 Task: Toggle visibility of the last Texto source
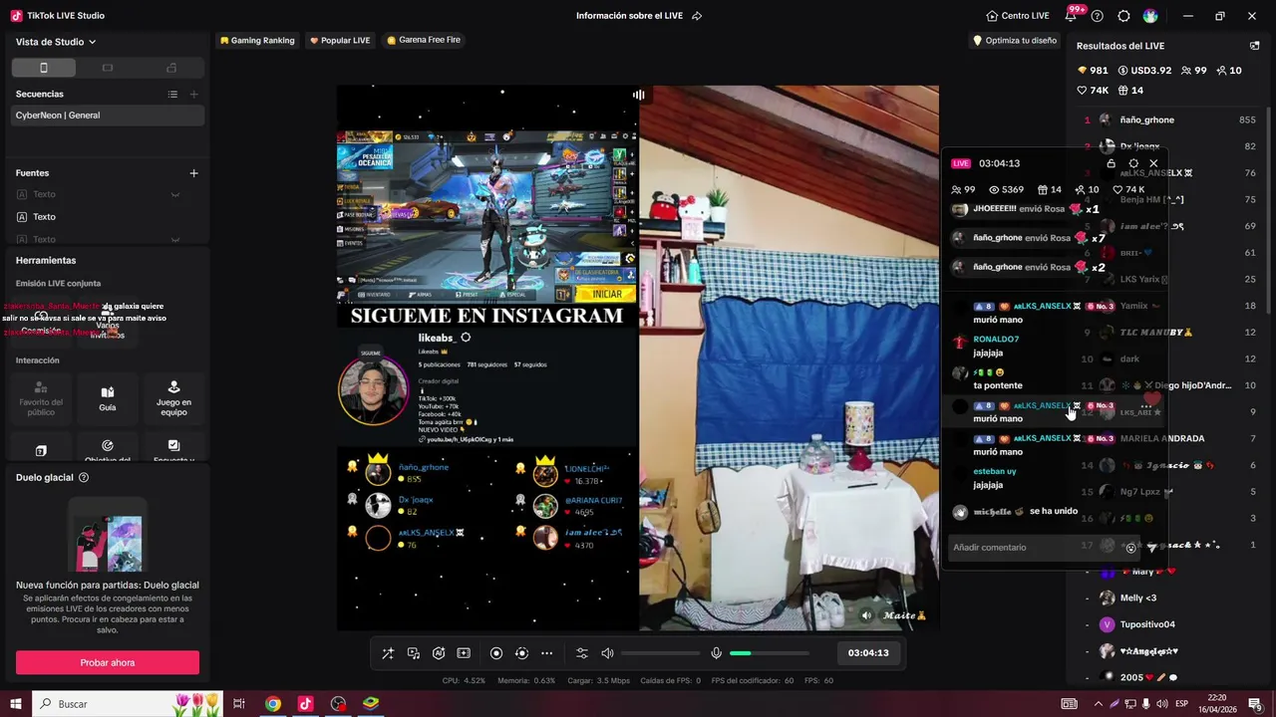click(x=175, y=239)
